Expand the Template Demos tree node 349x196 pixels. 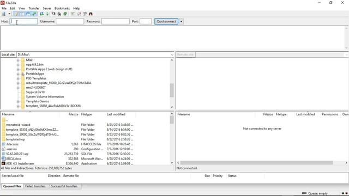click(18, 101)
